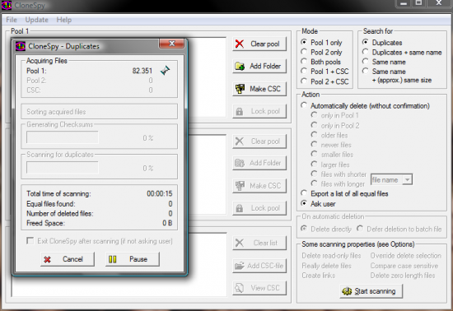Click the magnifier icon on View CSC

click(x=240, y=288)
